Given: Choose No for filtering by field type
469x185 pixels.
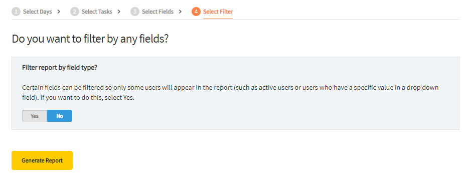Looking at the screenshot, I should 60,116.
